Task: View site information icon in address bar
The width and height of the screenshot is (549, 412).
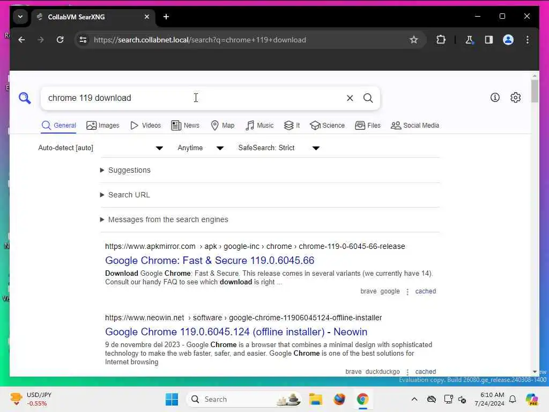Action: 83,40
